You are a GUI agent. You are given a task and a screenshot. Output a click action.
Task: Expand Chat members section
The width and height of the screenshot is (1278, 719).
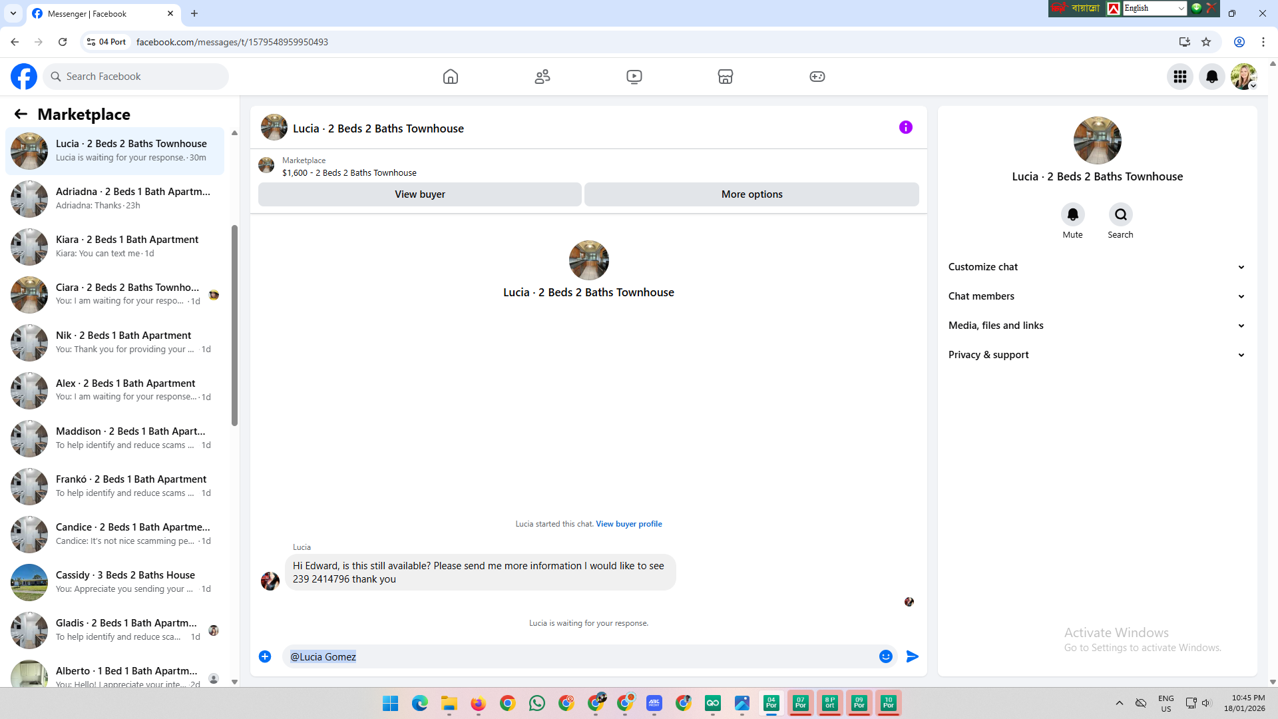[x=1096, y=296]
